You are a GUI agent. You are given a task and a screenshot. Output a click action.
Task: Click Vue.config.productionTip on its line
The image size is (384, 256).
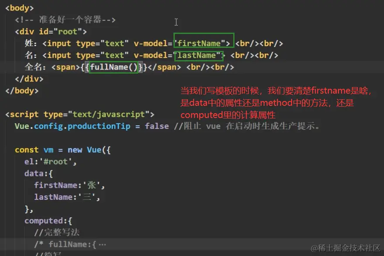(72, 126)
